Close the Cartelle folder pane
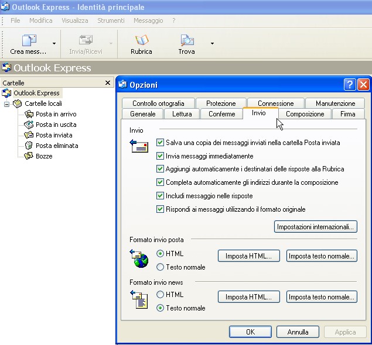This screenshot has height=345, width=372. (x=108, y=82)
